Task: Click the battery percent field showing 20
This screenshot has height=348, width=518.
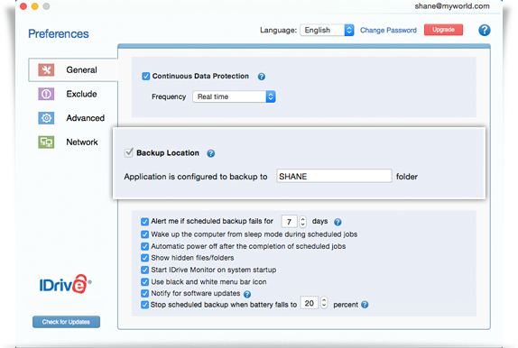Action: (x=310, y=303)
